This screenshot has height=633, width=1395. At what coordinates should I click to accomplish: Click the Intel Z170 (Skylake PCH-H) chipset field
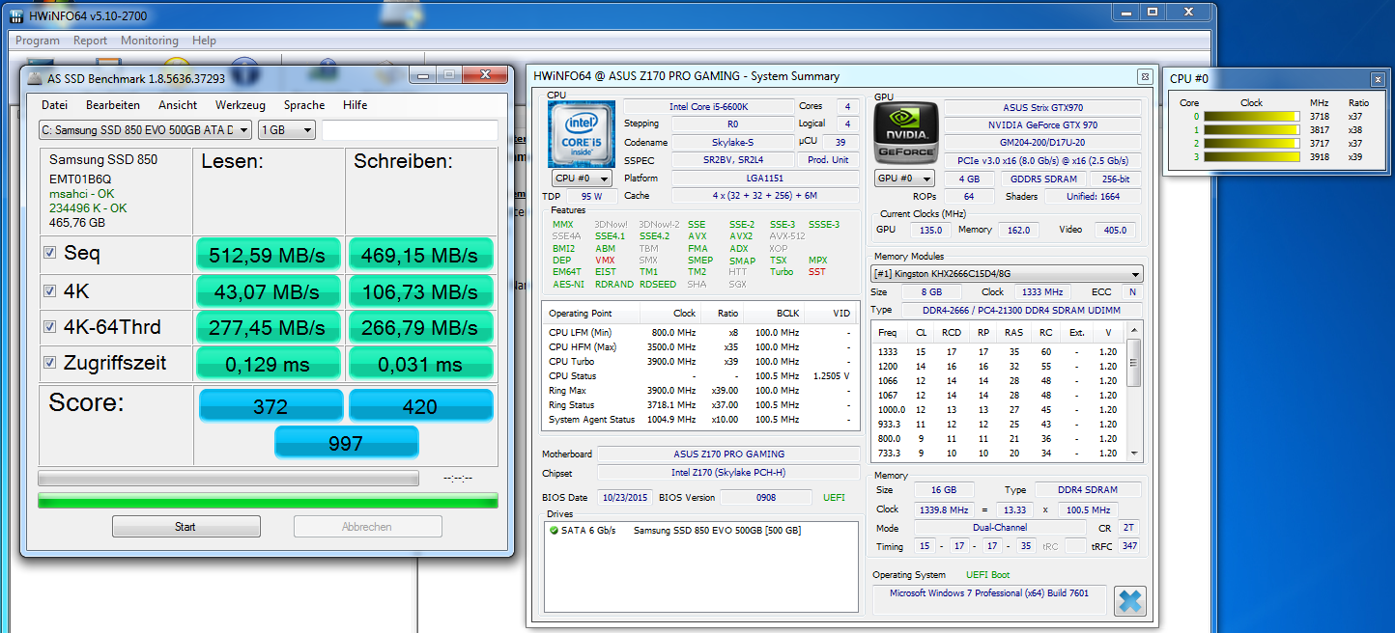coord(728,473)
